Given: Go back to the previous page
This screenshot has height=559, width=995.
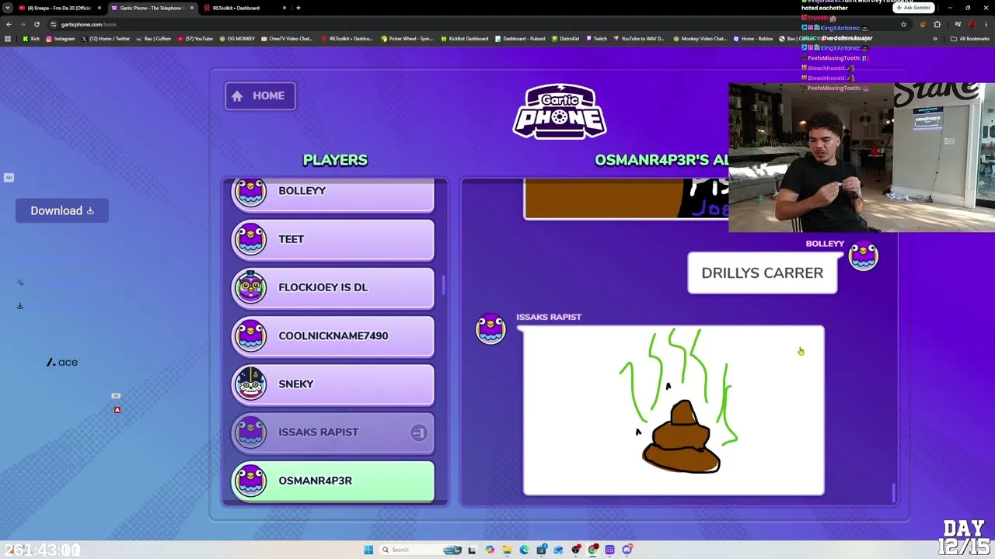Looking at the screenshot, I should coord(9,24).
